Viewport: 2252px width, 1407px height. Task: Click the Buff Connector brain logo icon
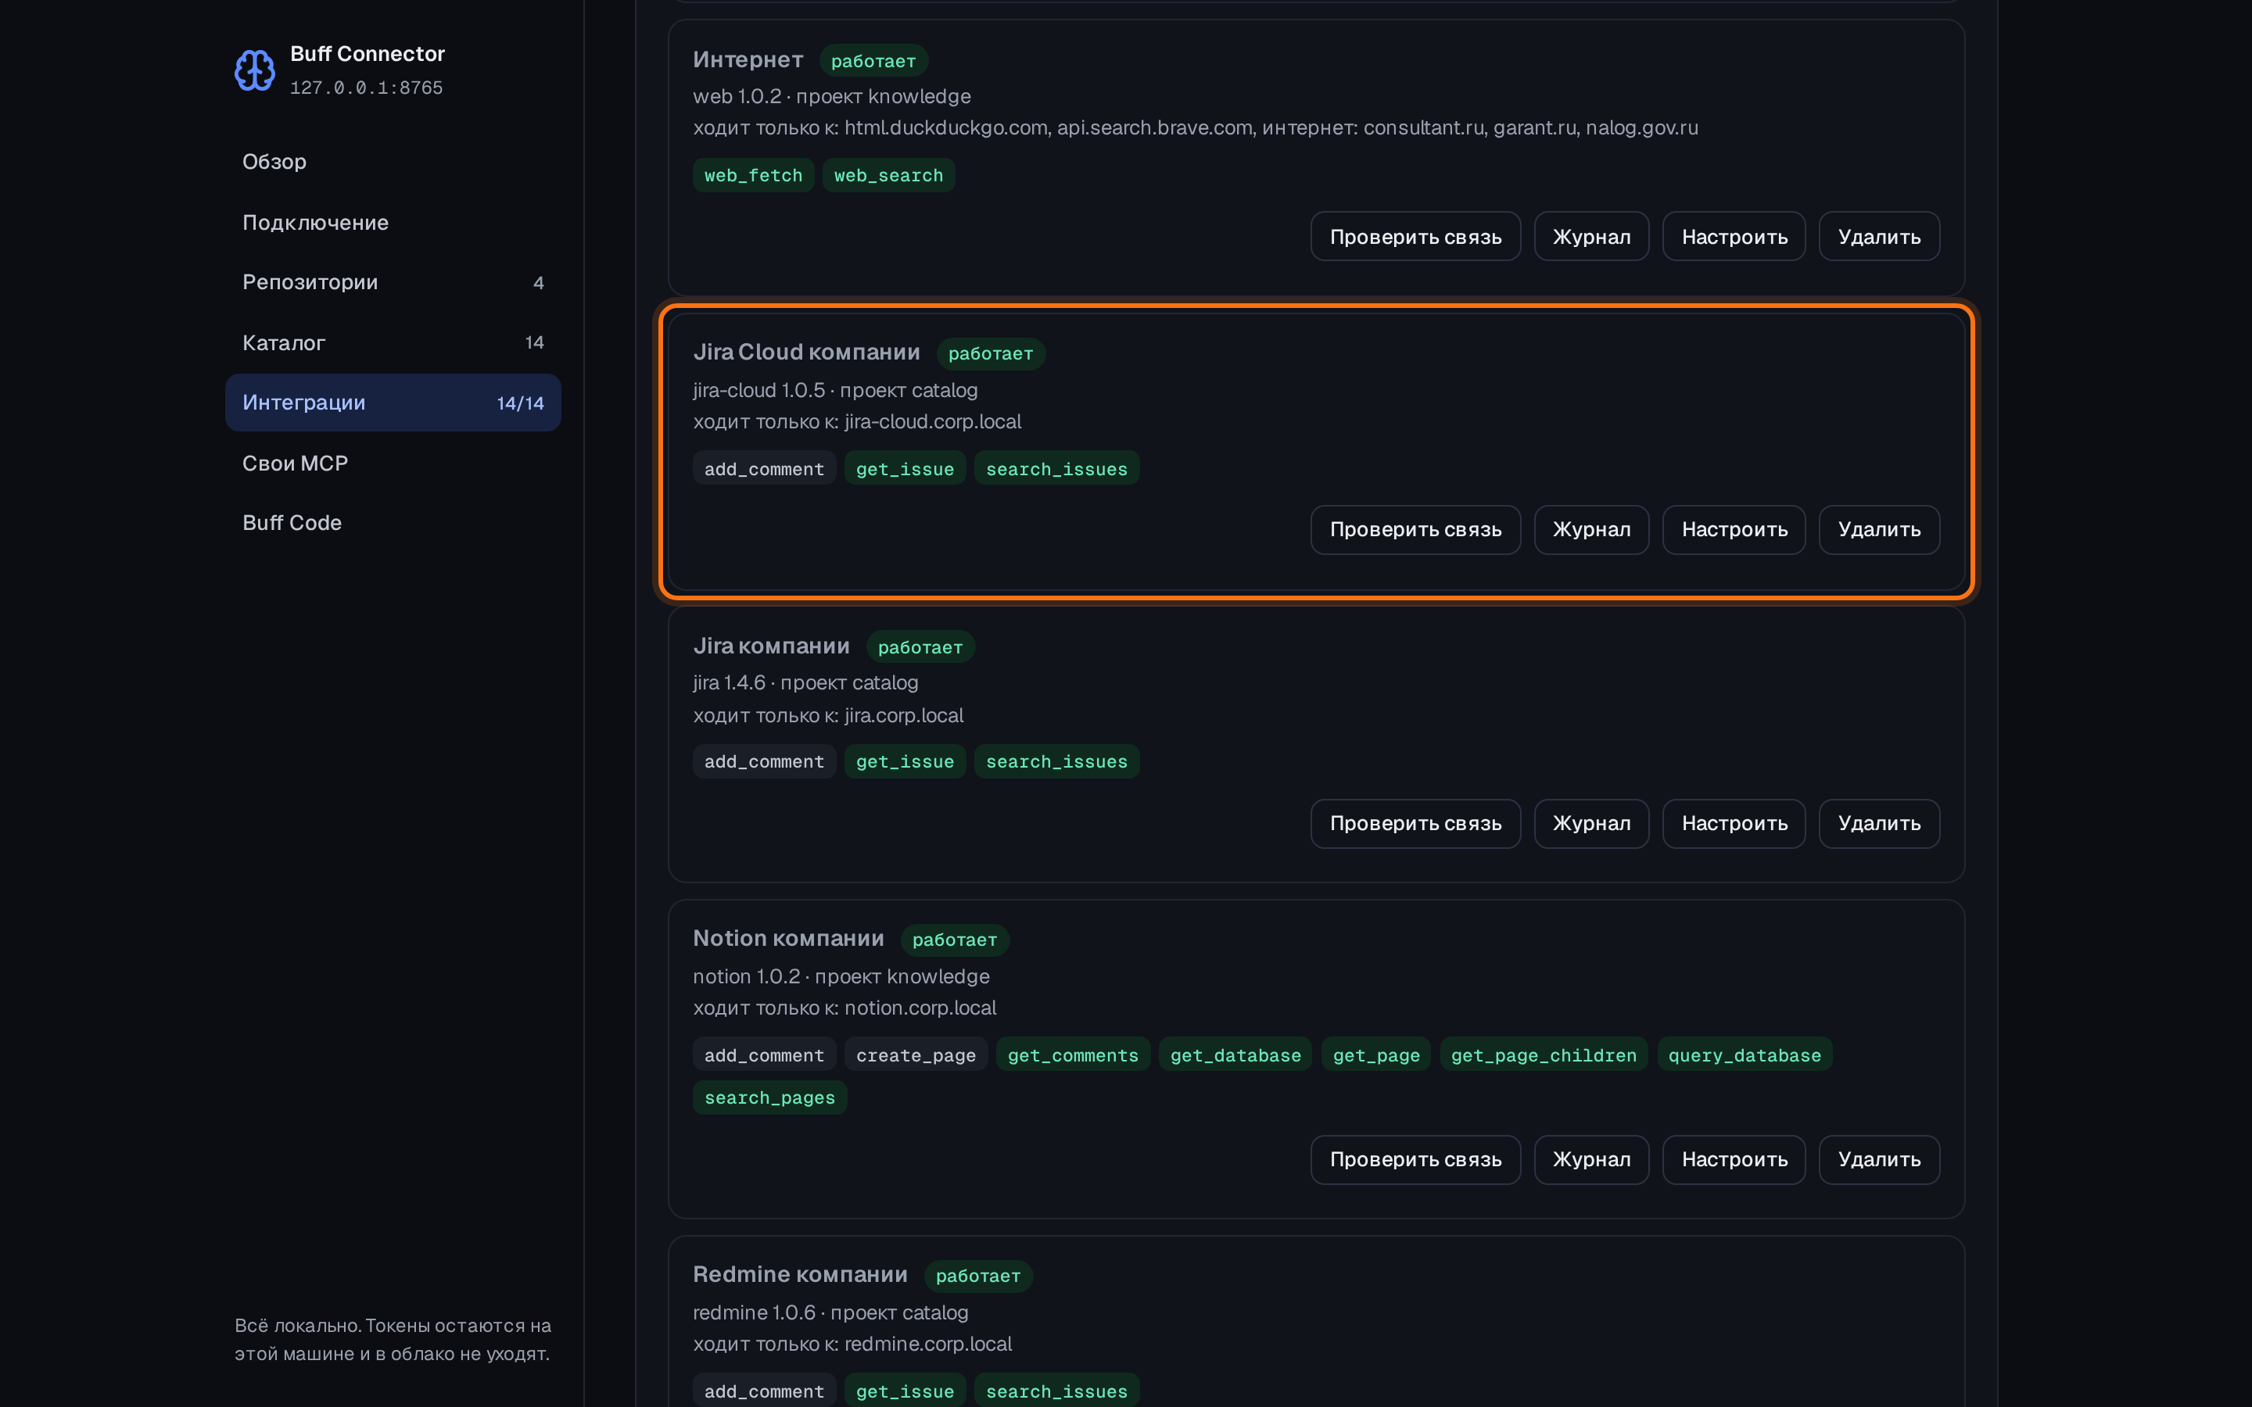click(x=254, y=70)
